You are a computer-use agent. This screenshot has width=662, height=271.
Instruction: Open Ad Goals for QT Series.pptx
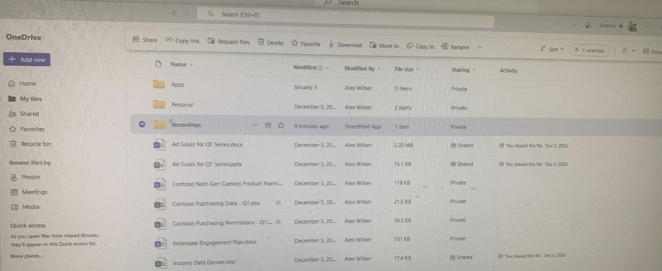[208, 164]
